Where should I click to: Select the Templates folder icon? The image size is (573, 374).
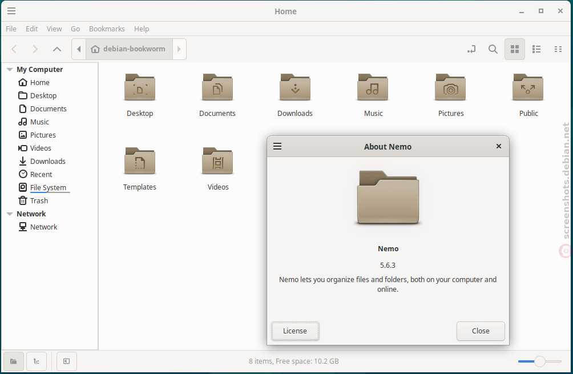coord(140,161)
